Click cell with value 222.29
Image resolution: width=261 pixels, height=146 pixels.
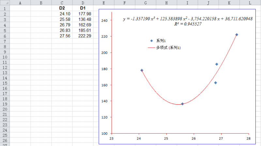pyautogui.click(x=83, y=36)
